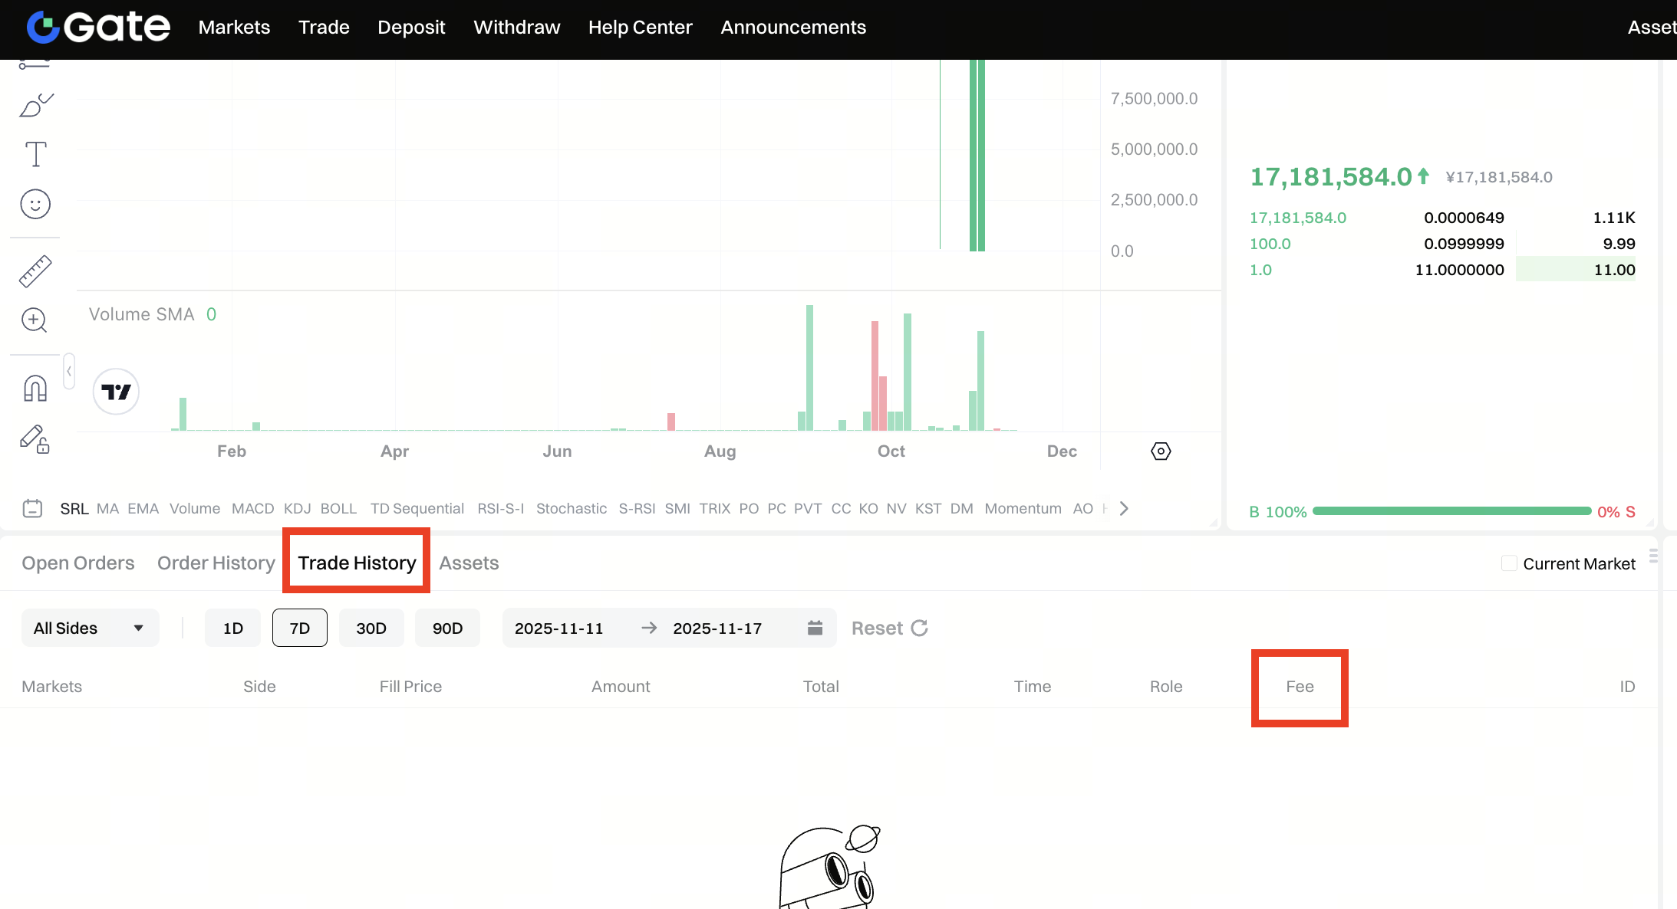Select the 30D time range
Image resolution: width=1677 pixels, height=909 pixels.
(x=371, y=628)
